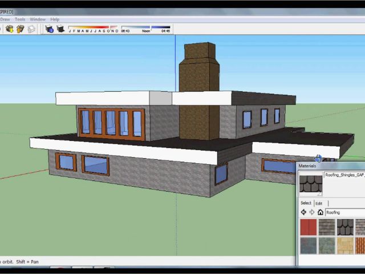Open the Shadow Settings icon
The height and width of the screenshot is (274, 365).
pyautogui.click(x=49, y=29)
